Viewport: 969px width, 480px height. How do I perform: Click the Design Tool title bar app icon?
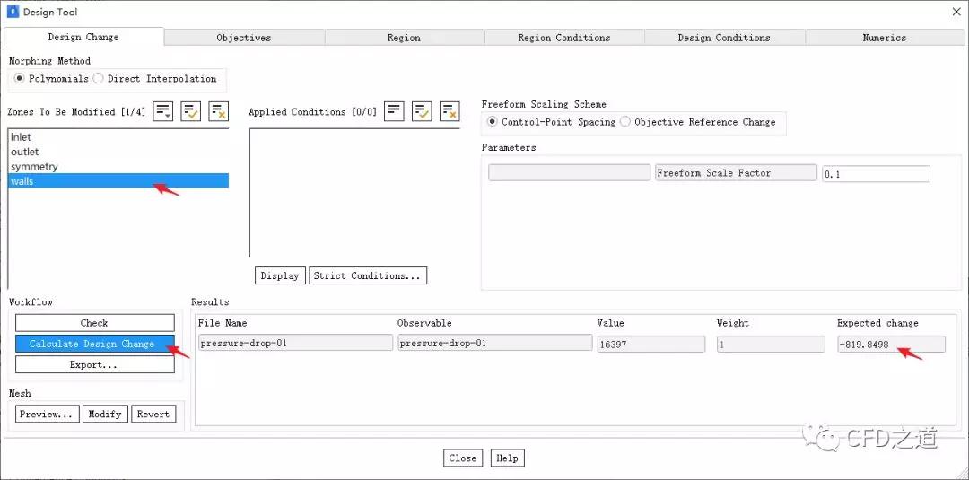13,12
